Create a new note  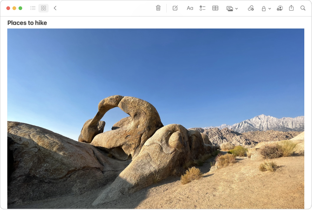(175, 8)
